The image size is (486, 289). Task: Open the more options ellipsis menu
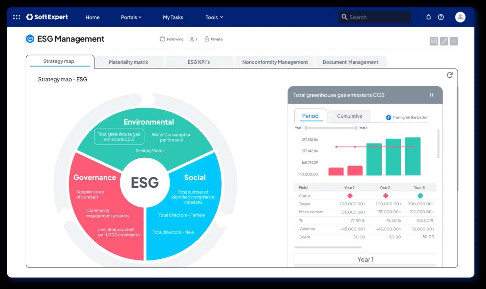click(454, 41)
